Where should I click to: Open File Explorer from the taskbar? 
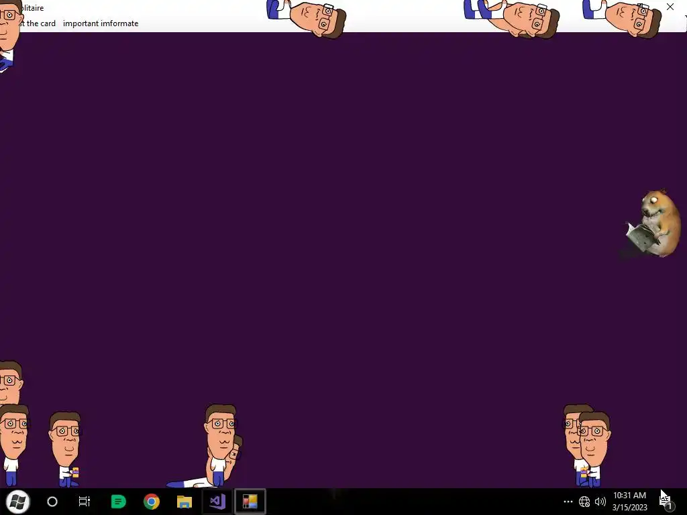[184, 502]
